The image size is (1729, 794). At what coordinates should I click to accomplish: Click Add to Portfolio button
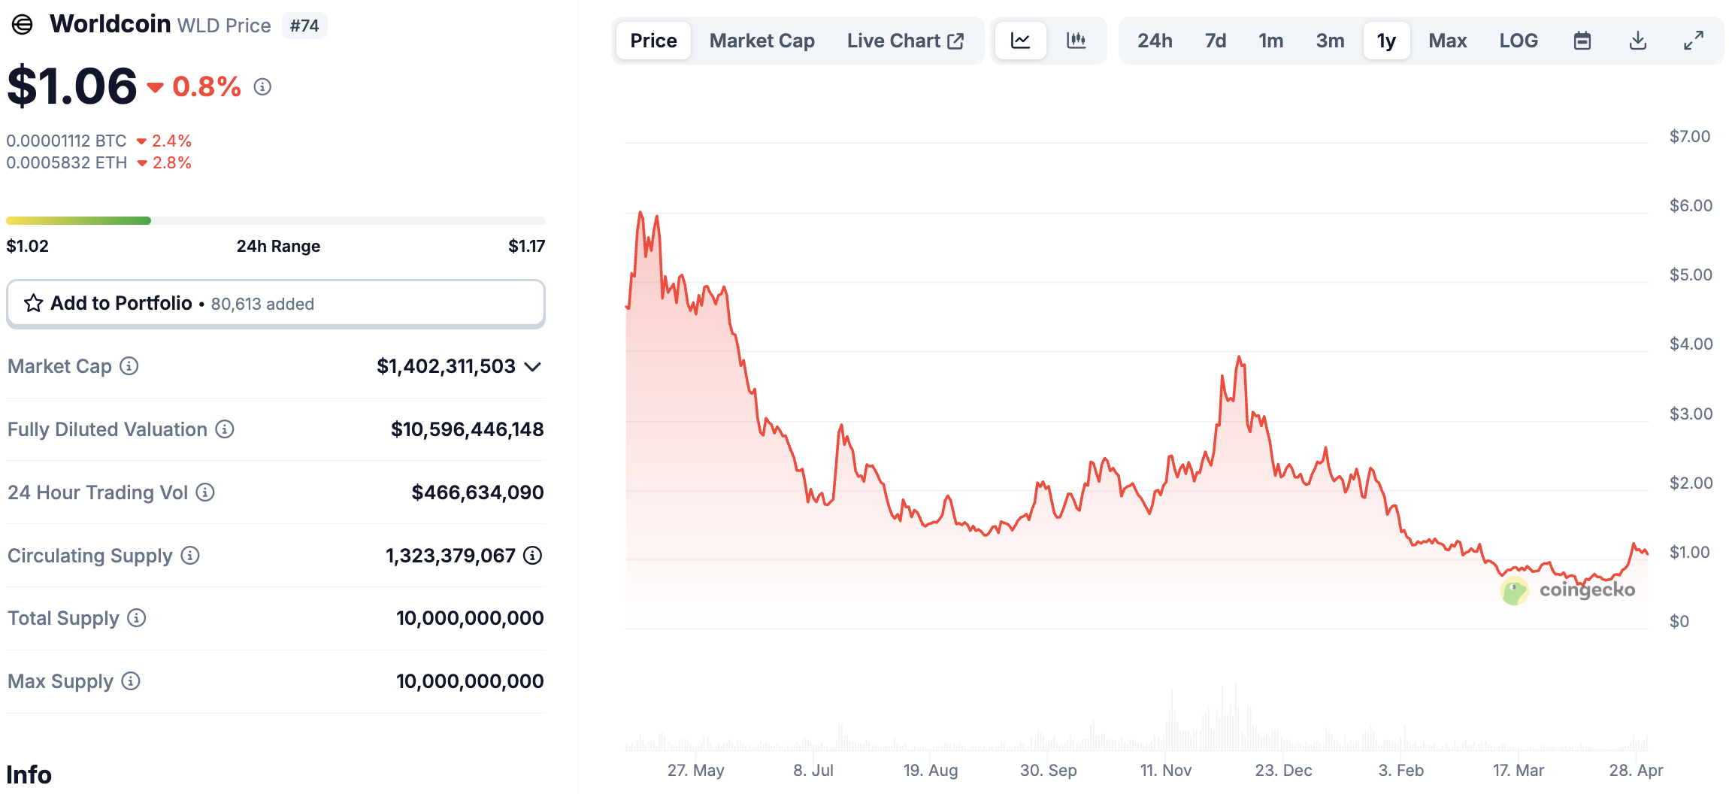[x=275, y=304]
